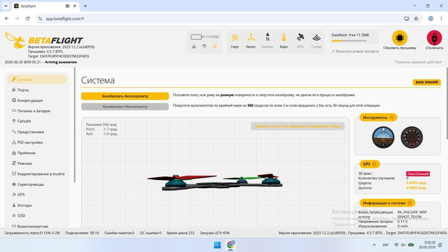Open the Windows Start menu
This screenshot has width=448, height=252.
(x=217, y=245)
